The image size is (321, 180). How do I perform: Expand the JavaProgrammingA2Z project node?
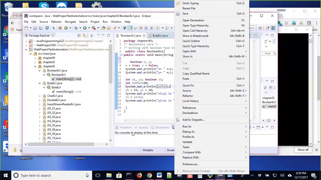tap(26, 41)
